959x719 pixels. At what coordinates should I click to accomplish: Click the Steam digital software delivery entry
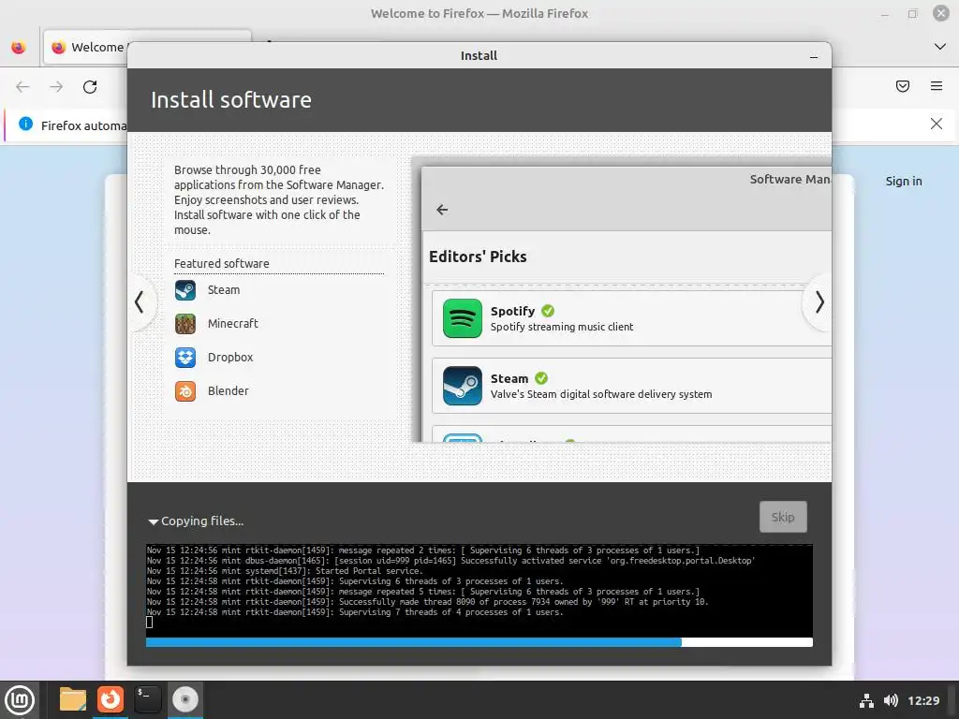pyautogui.click(x=631, y=387)
